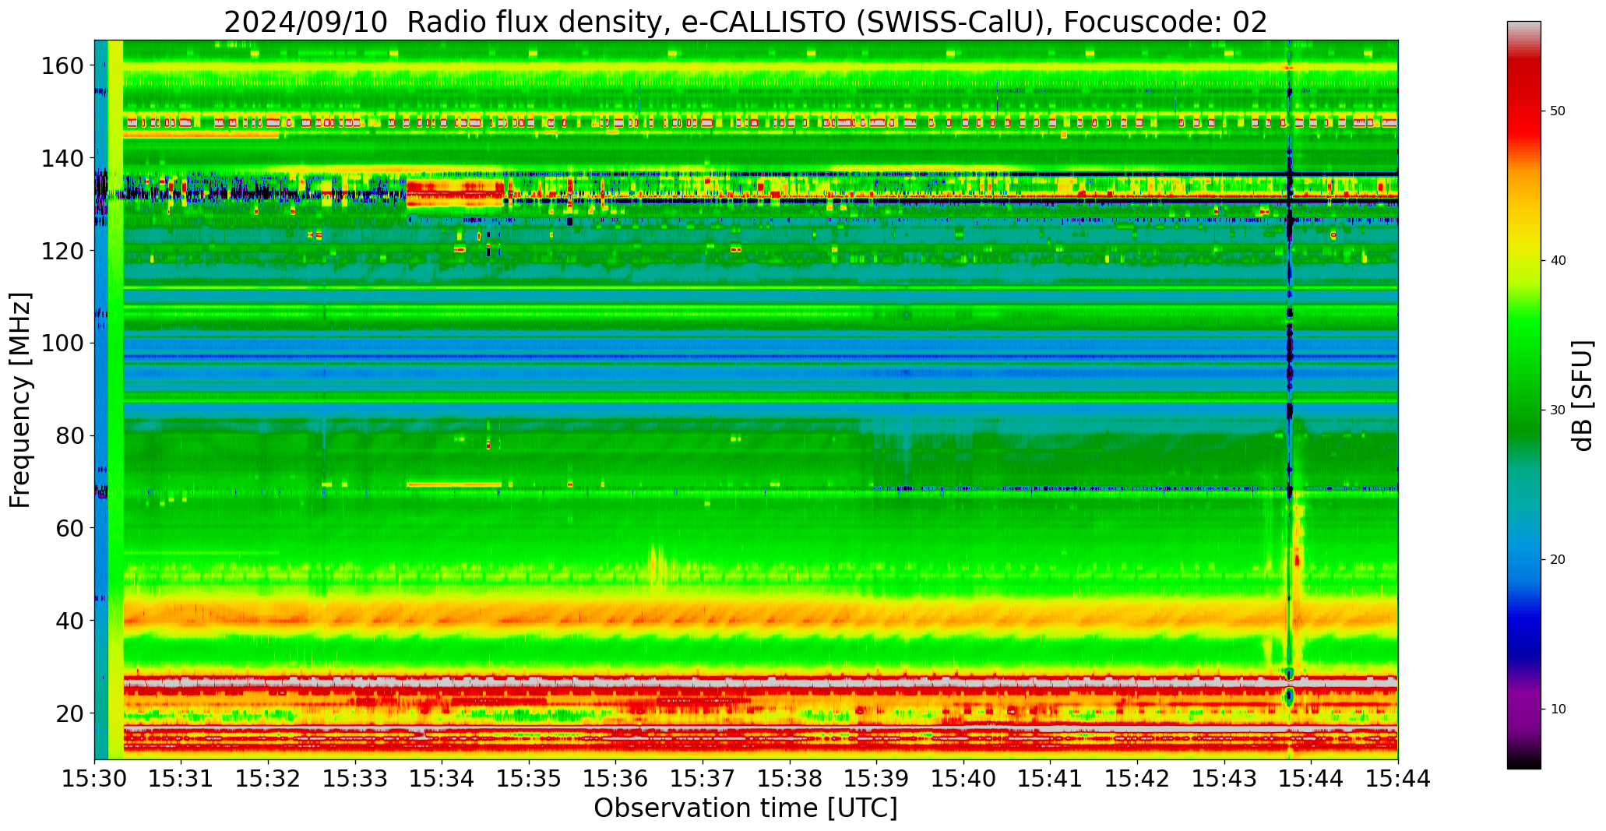This screenshot has height=831, width=1606.
Task: Click the 'Observation time [UTC]' x-axis label
Action: 745,808
